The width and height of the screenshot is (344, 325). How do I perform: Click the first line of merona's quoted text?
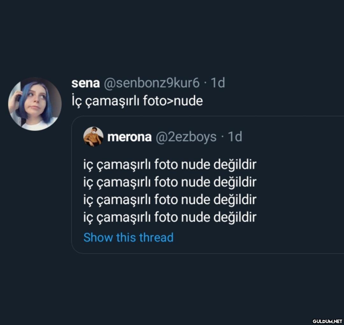point(169,165)
